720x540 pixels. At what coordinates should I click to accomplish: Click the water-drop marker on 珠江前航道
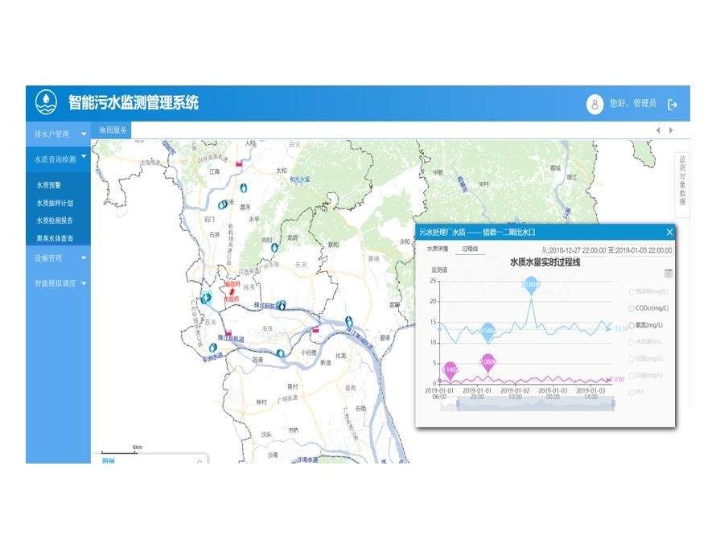[x=282, y=304]
